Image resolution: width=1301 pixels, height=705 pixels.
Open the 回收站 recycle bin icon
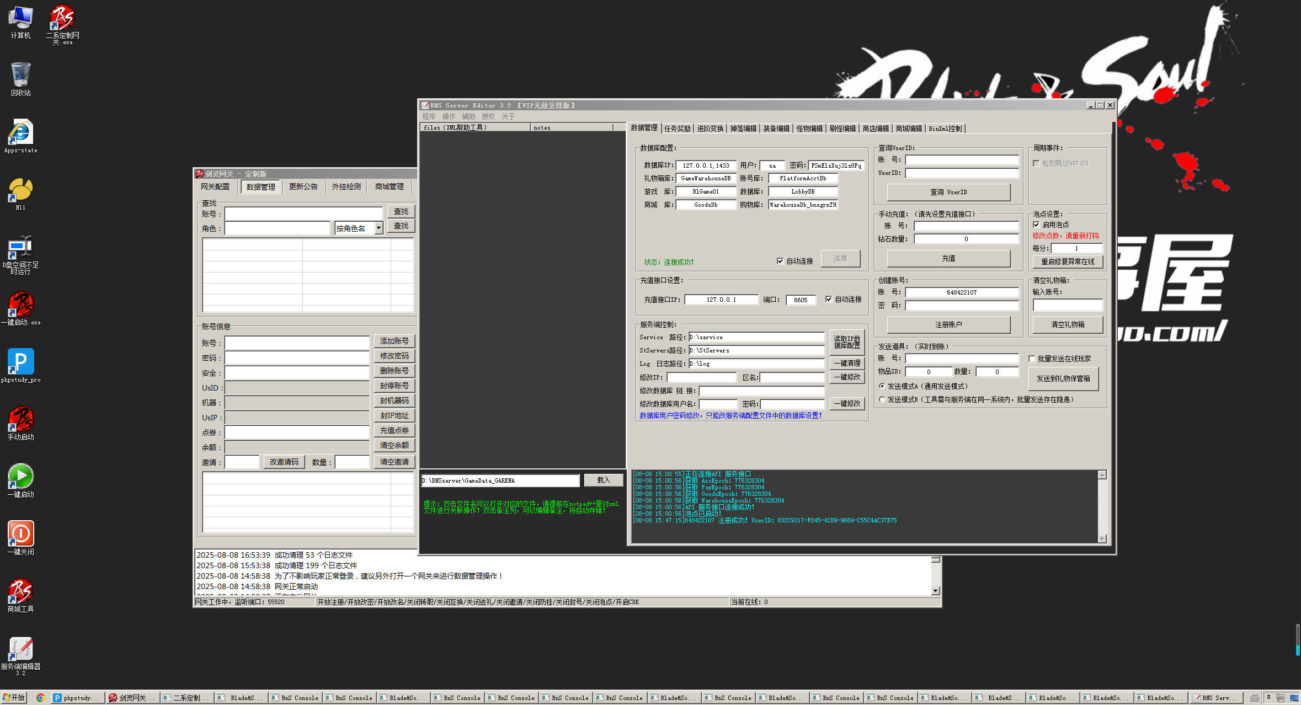coord(20,79)
